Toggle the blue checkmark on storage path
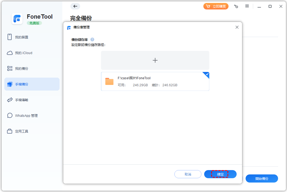 207,74
